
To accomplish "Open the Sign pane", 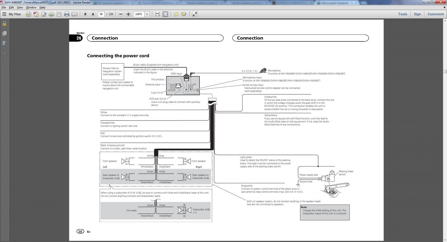I will [417, 14].
